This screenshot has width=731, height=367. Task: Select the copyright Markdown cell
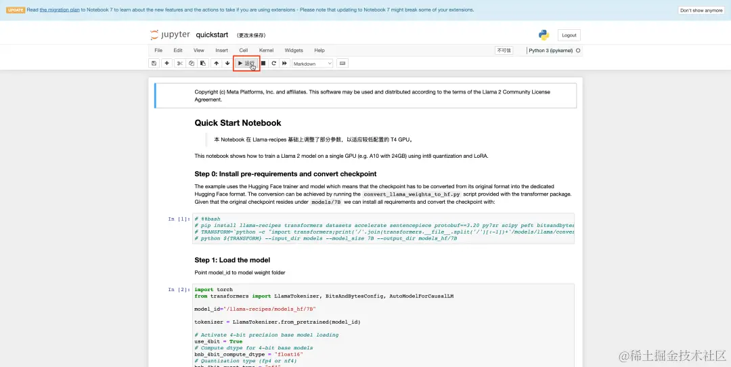tap(365, 95)
